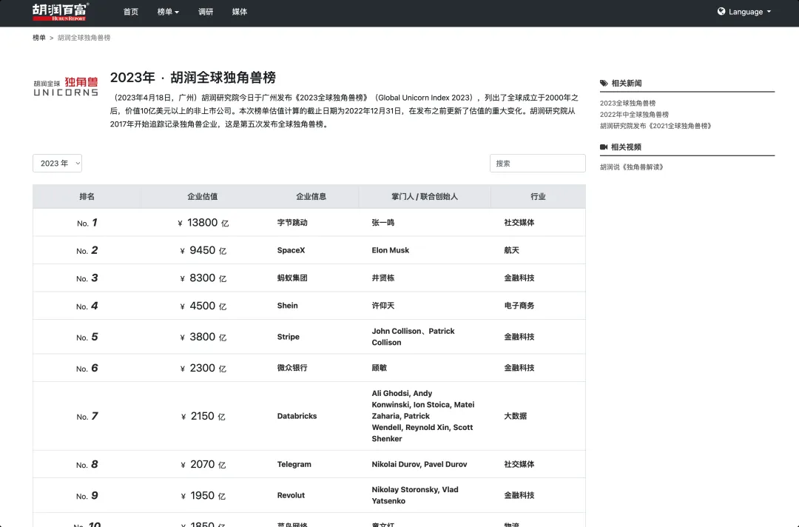Screen dimensions: 799x527
Task: Sort by the 排名 column header
Action: click(x=87, y=197)
